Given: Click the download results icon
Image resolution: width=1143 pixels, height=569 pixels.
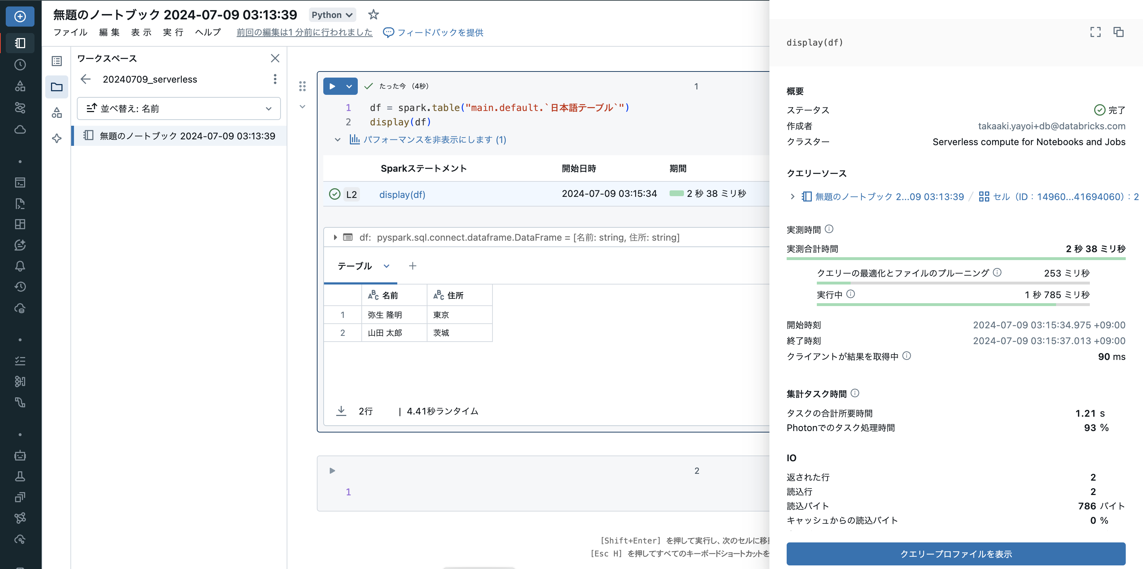Looking at the screenshot, I should click(341, 411).
